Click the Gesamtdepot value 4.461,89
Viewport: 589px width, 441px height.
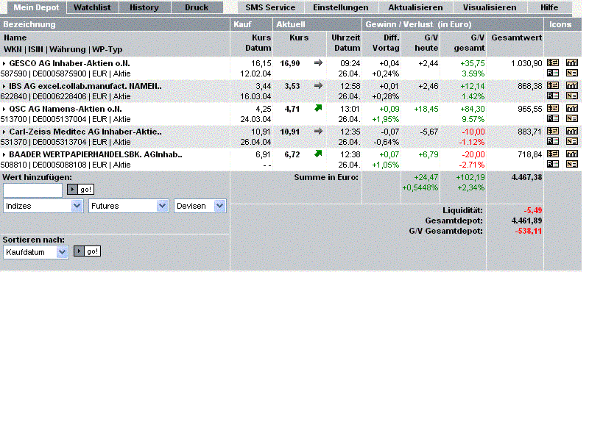pyautogui.click(x=526, y=220)
